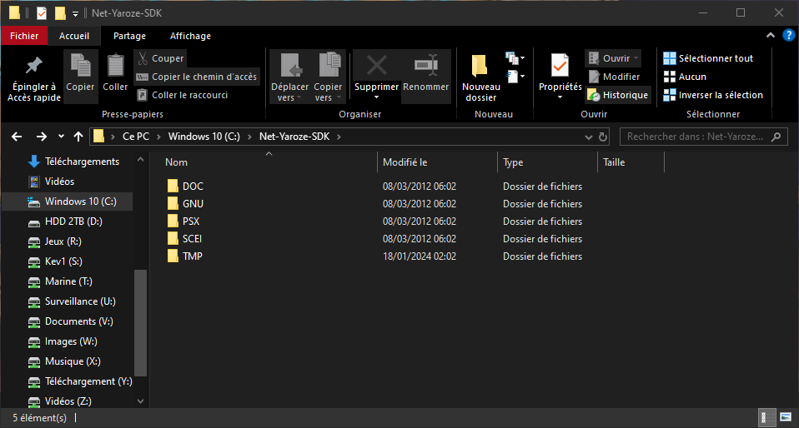Viewport: 799px width, 428px height.
Task: Open the blue help question mark
Action: (x=789, y=35)
